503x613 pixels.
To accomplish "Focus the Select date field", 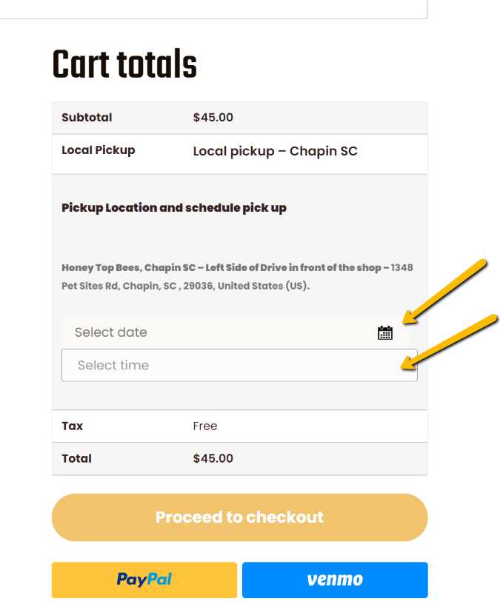I will (236, 332).
